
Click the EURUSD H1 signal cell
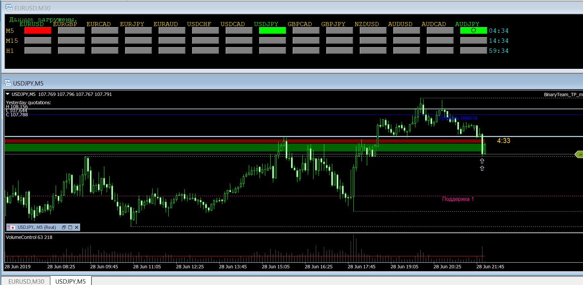[x=38, y=51]
